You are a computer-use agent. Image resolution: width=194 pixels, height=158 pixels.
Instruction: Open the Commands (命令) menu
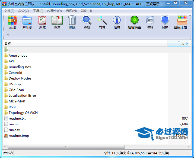point(24,11)
